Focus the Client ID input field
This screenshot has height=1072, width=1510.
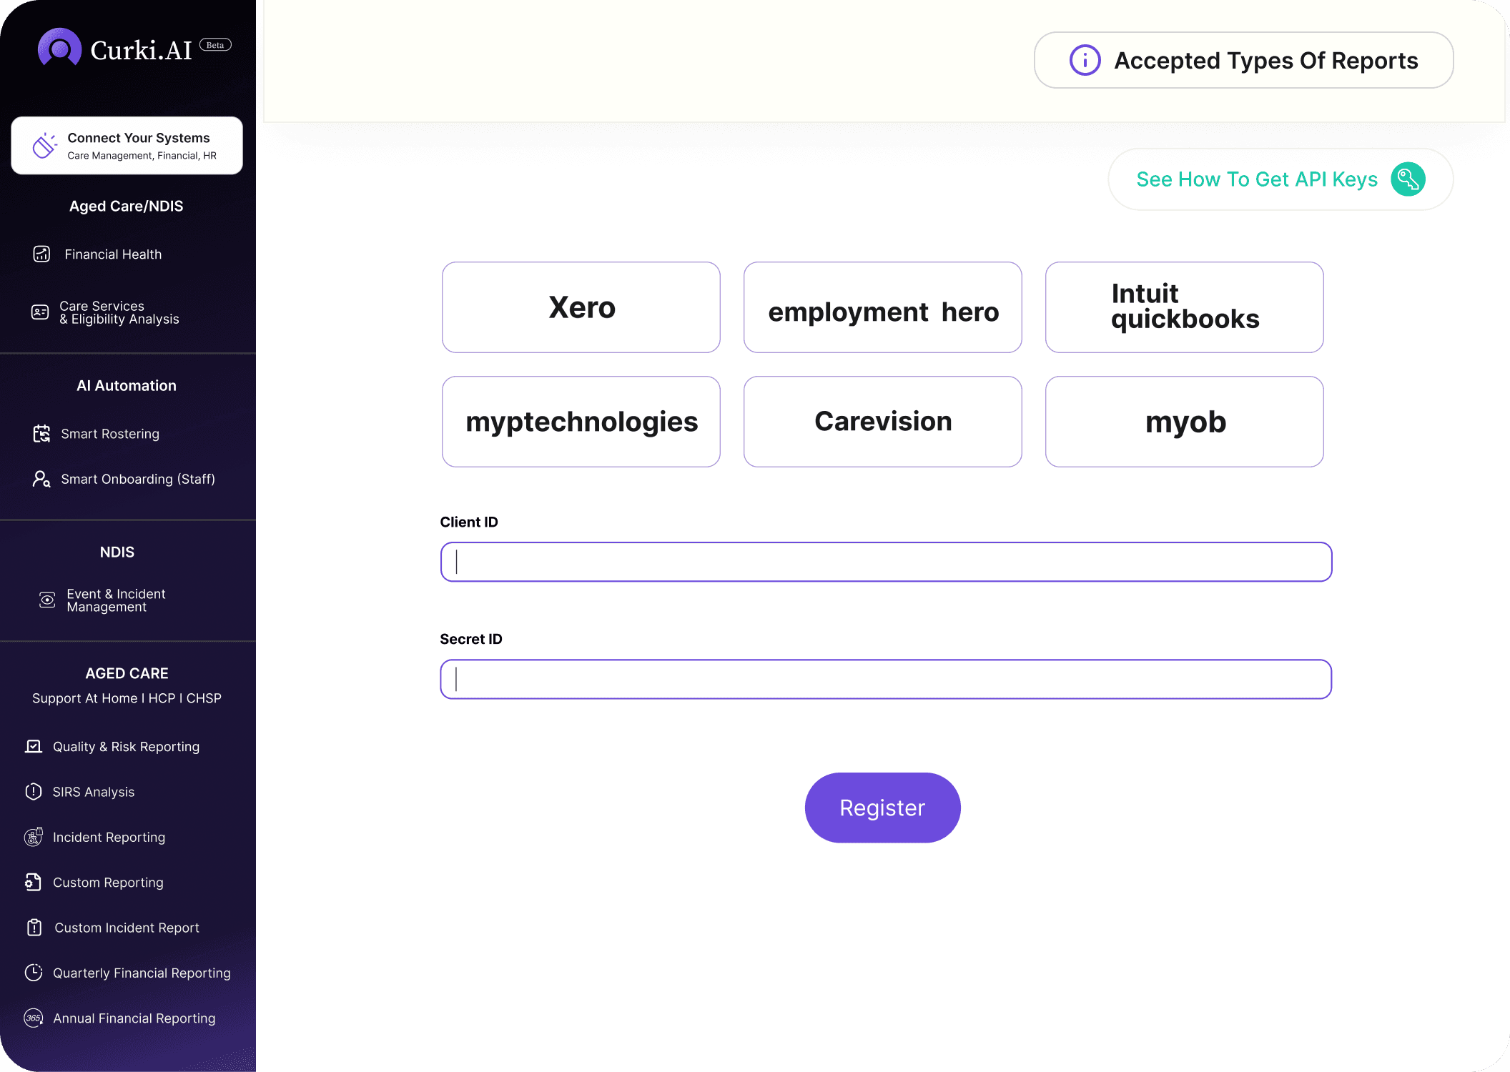pos(886,562)
